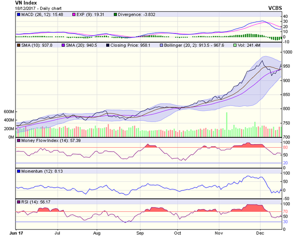This screenshot has height=241, width=297.
Task: Select the Jun 17 date axis label
Action: tap(16, 234)
